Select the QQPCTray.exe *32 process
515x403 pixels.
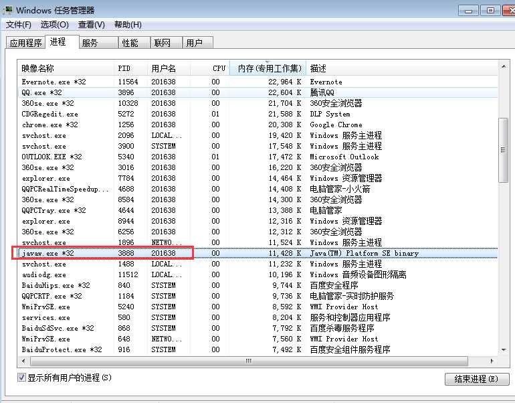pyautogui.click(x=257, y=210)
